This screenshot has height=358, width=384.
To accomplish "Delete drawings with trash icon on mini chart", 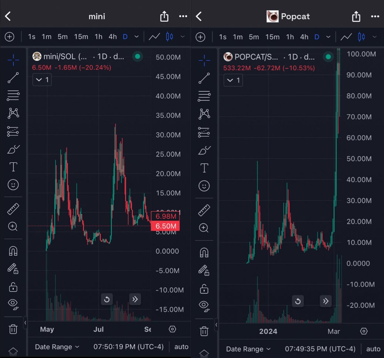I will tap(13, 329).
